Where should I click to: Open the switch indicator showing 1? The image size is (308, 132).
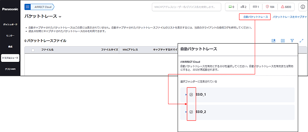tap(256, 7)
